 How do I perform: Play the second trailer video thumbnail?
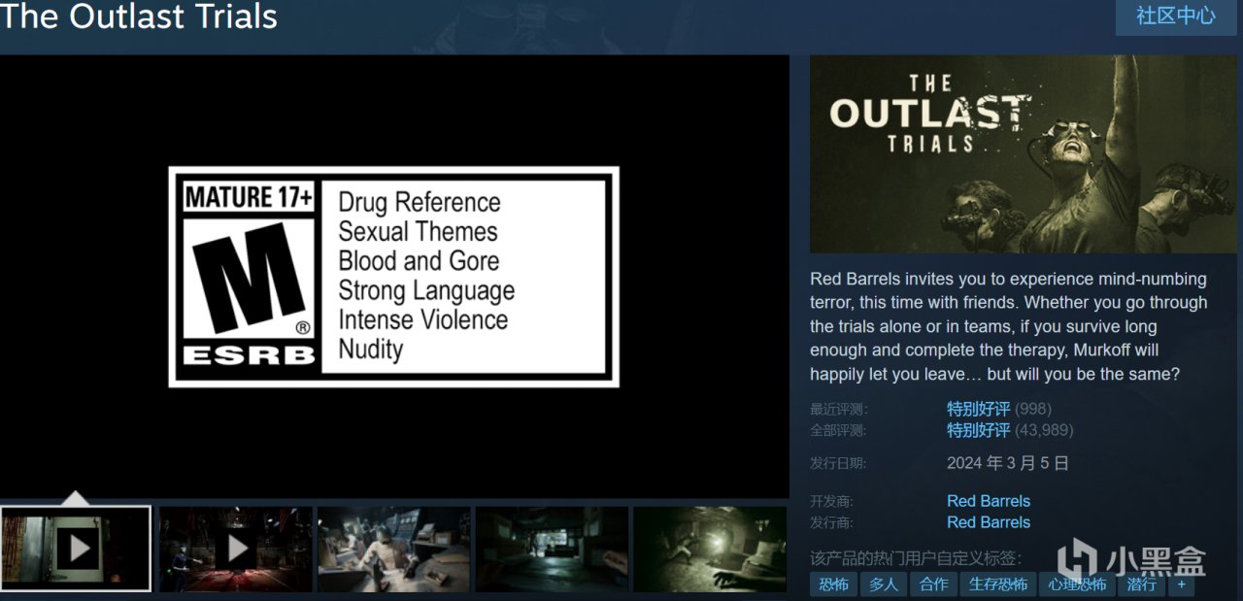[236, 549]
